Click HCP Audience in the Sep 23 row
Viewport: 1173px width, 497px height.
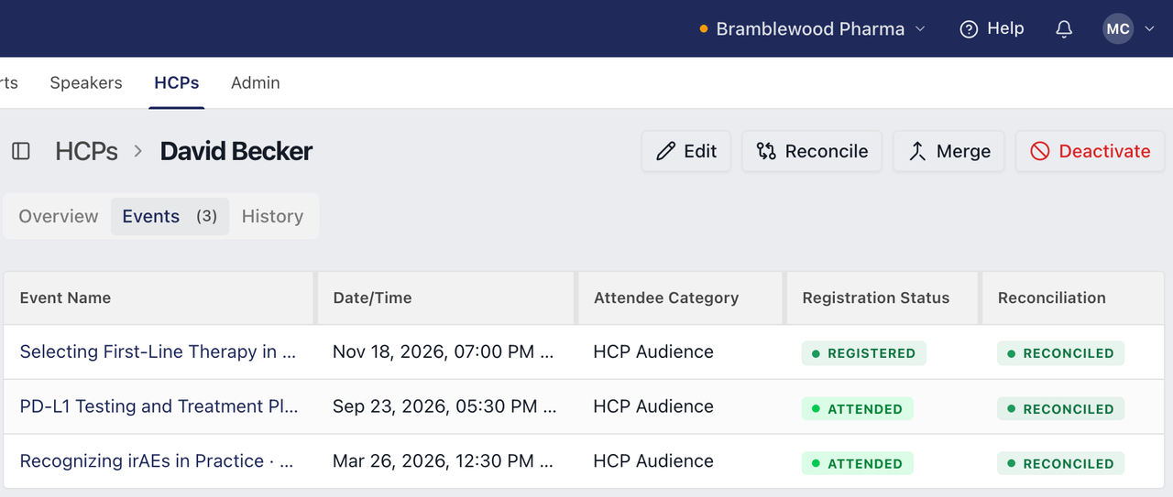coord(653,406)
